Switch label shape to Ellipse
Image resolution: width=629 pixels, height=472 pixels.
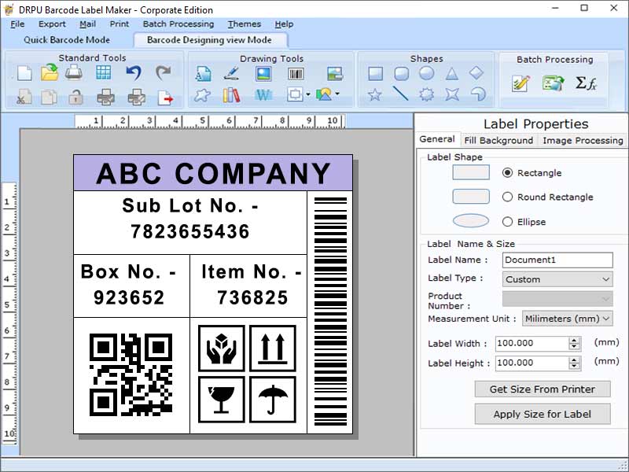[x=509, y=222]
